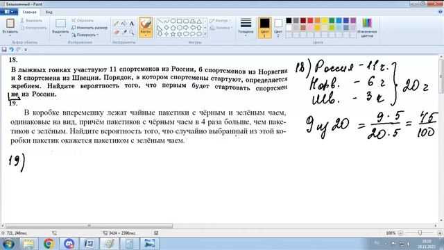The width and height of the screenshot is (444, 250).
Task: Click the Undo arrow in quick access toolbar
Action: (x=11, y=49)
